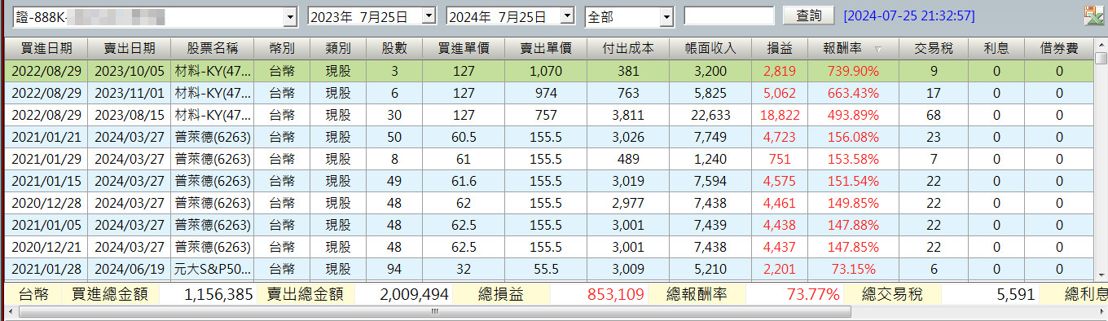Screen dimensions: 1108x321
Task: Click the 股數 column header
Action: 394,49
